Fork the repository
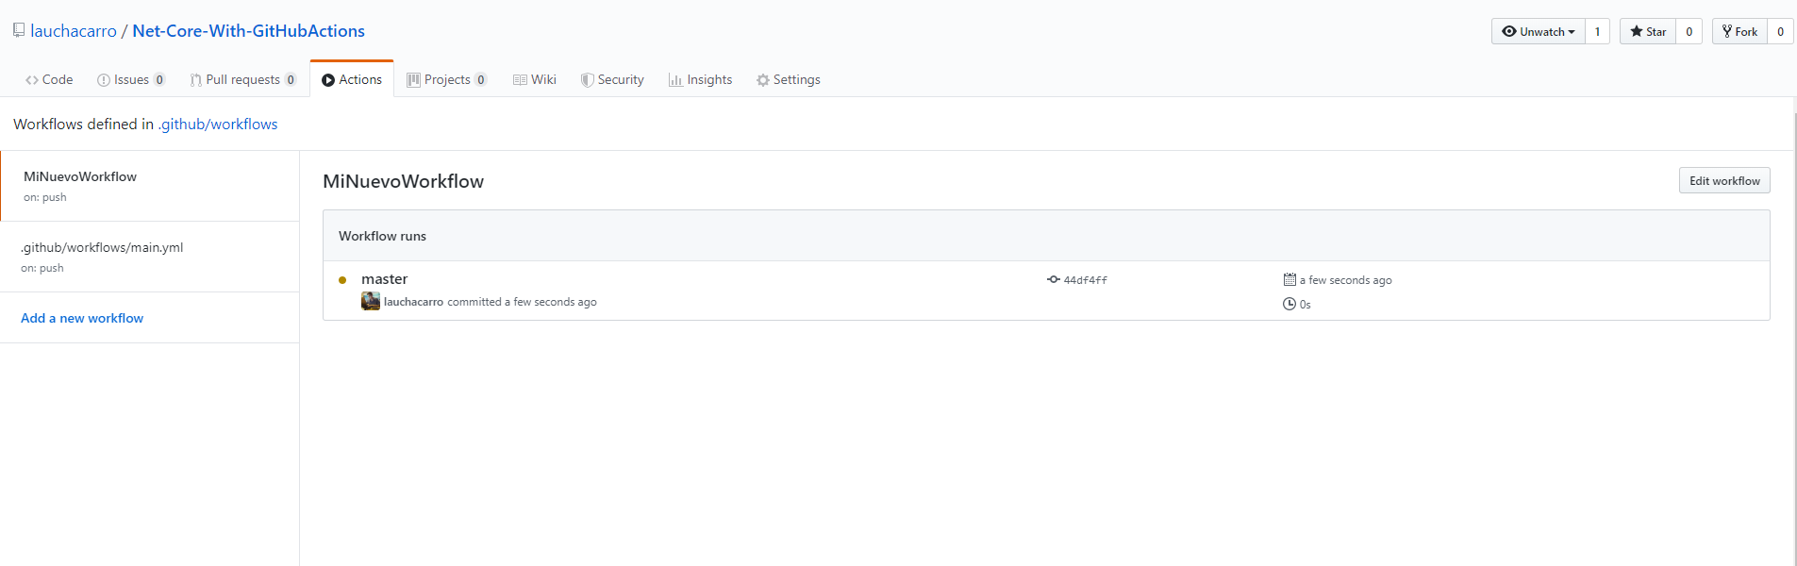This screenshot has width=1797, height=566. (1739, 31)
